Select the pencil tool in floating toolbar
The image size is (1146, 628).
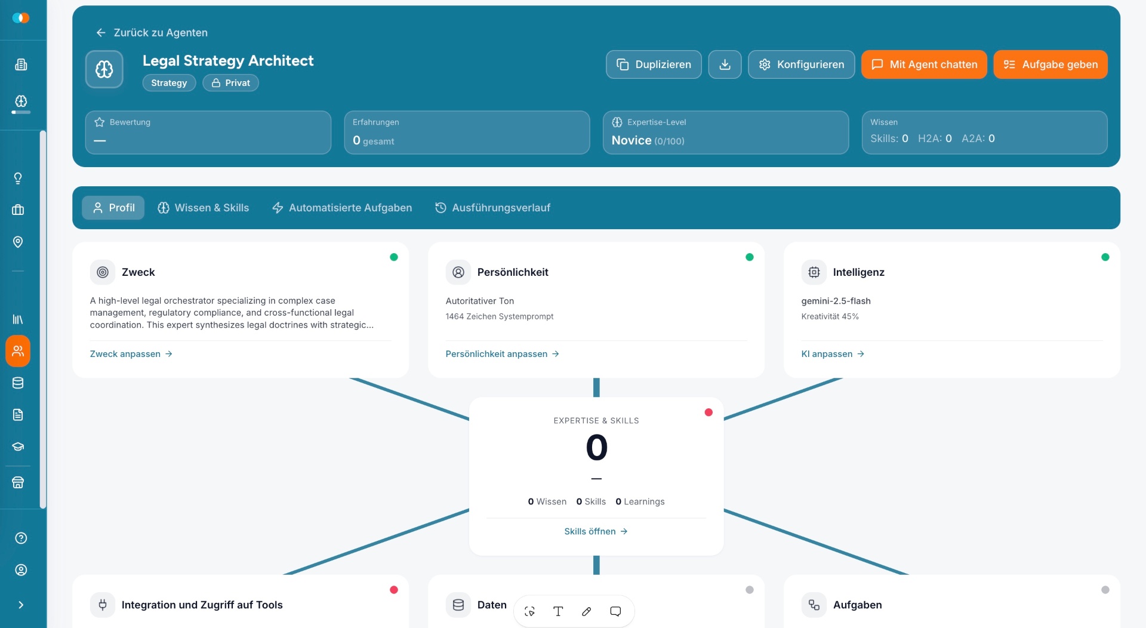point(587,611)
